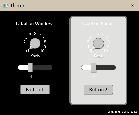
Task: Click the dark track of window slider
Action: point(42,67)
